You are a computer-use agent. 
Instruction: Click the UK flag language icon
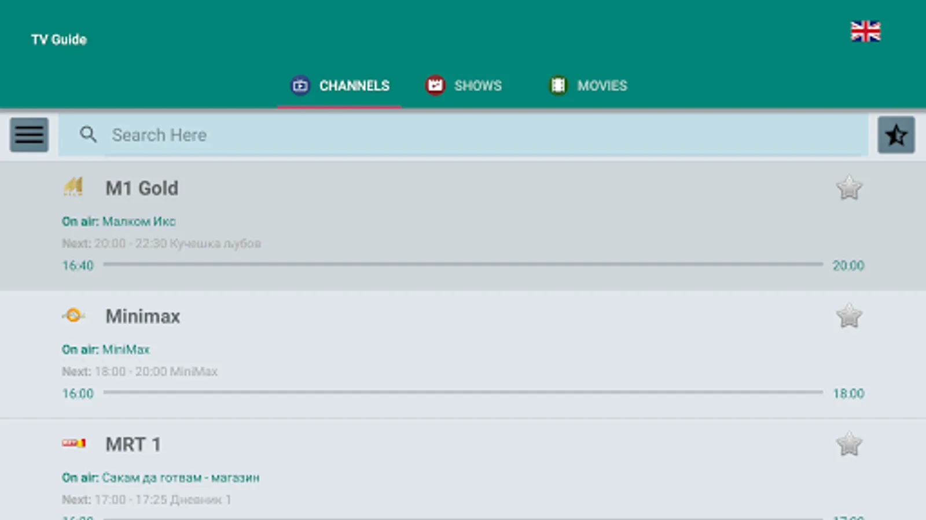tap(865, 31)
